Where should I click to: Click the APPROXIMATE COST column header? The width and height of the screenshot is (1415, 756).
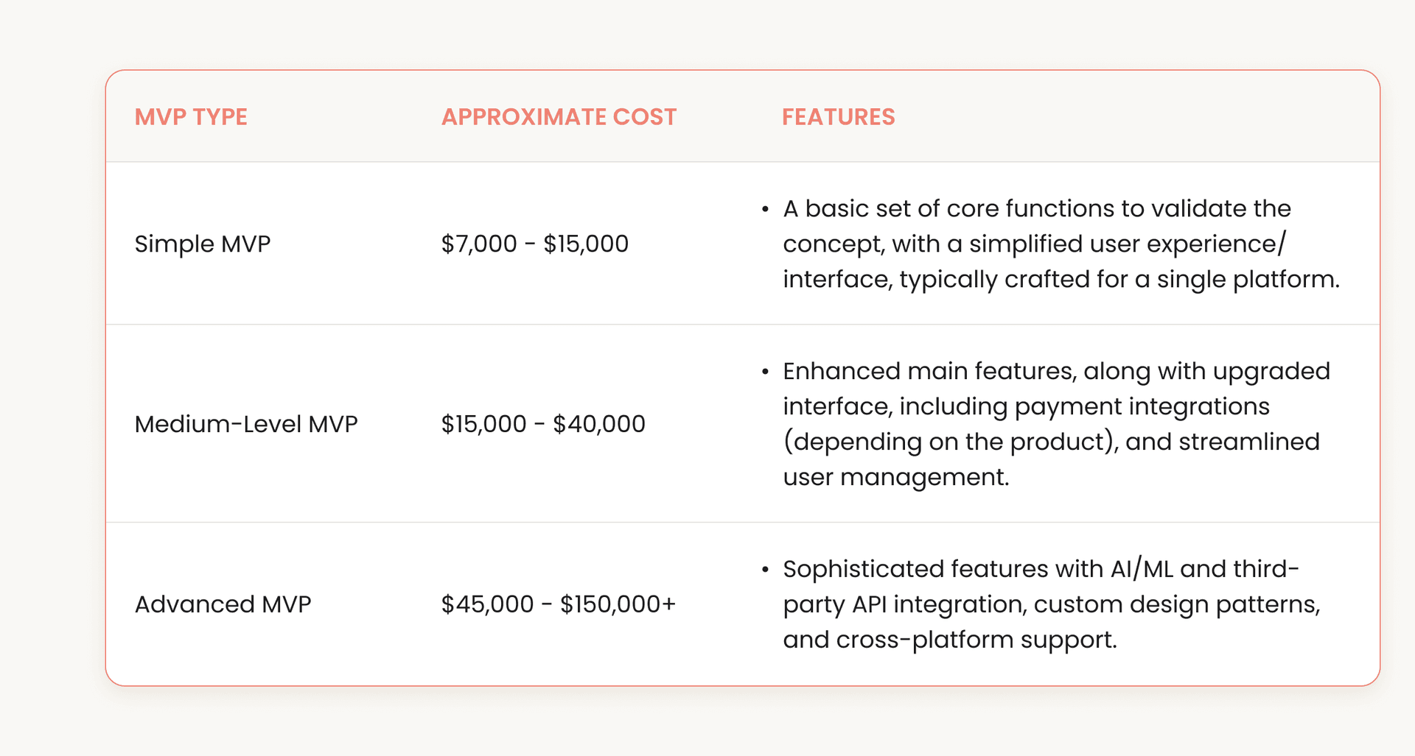(559, 117)
